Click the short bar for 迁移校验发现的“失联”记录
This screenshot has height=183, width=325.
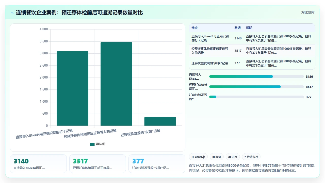[160, 121]
